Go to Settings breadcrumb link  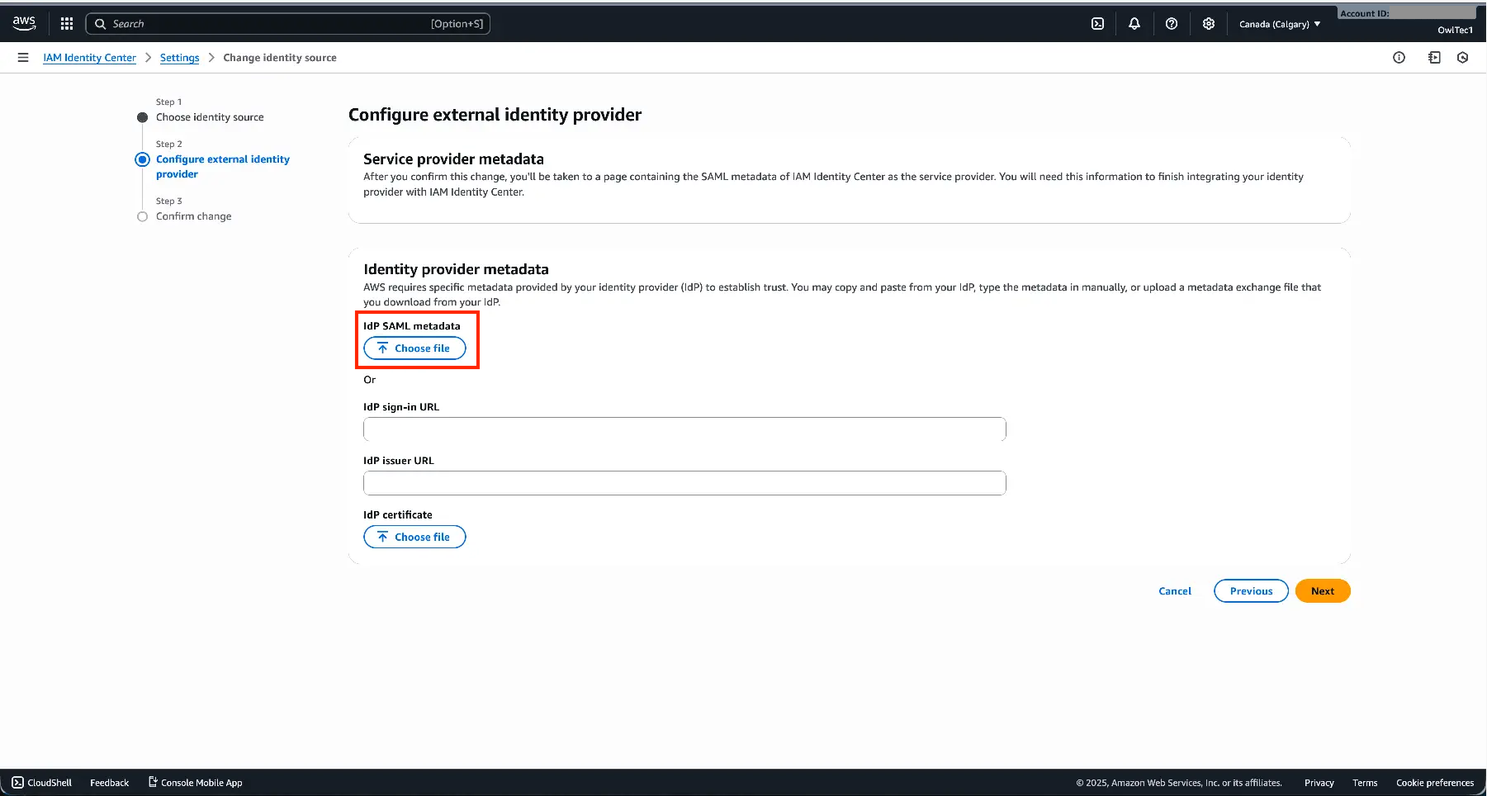pos(179,58)
